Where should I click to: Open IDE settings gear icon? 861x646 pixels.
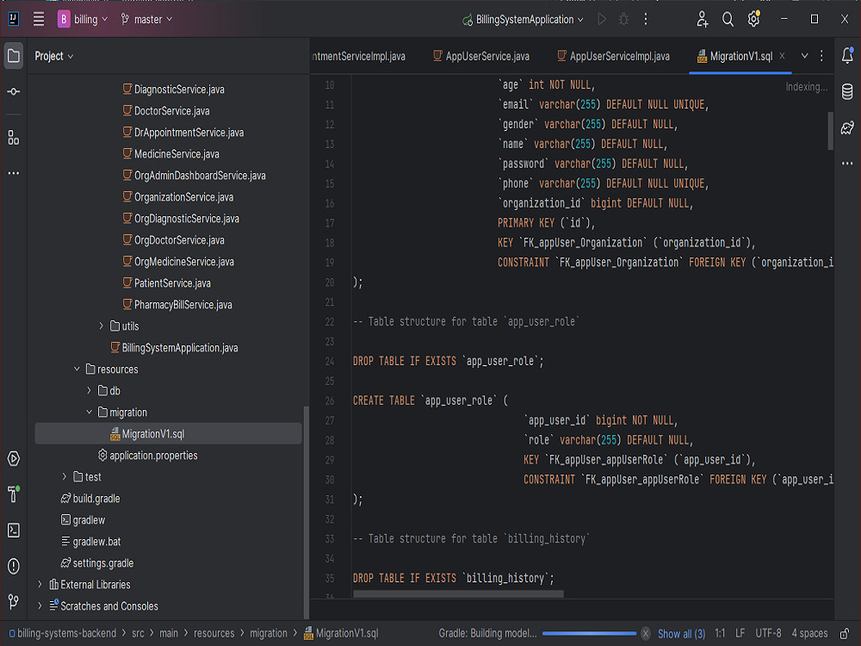click(x=753, y=19)
